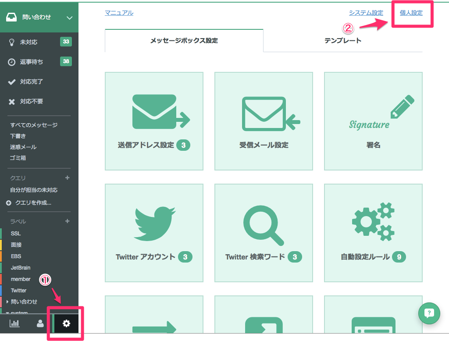Screen dimensions: 449x341
Task: Select the SSL label
Action: tap(16, 233)
